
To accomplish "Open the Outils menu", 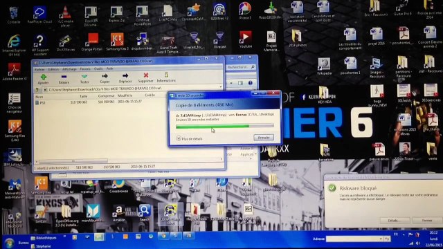I will pyautogui.click(x=98, y=68).
